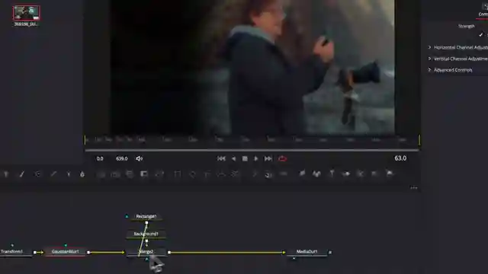Add a Text+ node from toolbar
Viewport: 488px width, 274px height.
click(6, 174)
